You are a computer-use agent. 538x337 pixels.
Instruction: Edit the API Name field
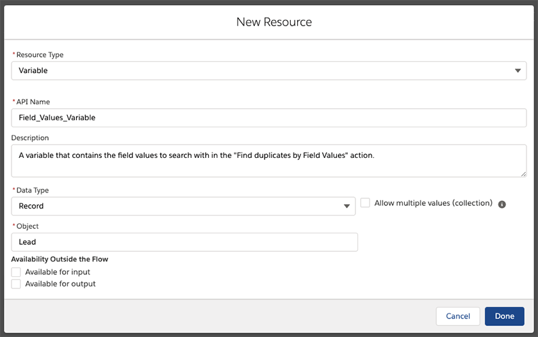coord(268,118)
